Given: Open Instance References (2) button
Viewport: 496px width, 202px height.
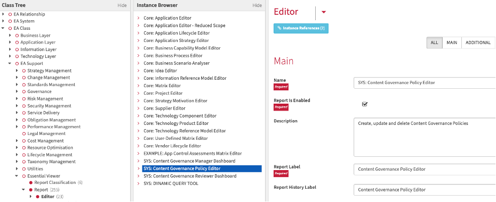Looking at the screenshot, I should point(301,28).
